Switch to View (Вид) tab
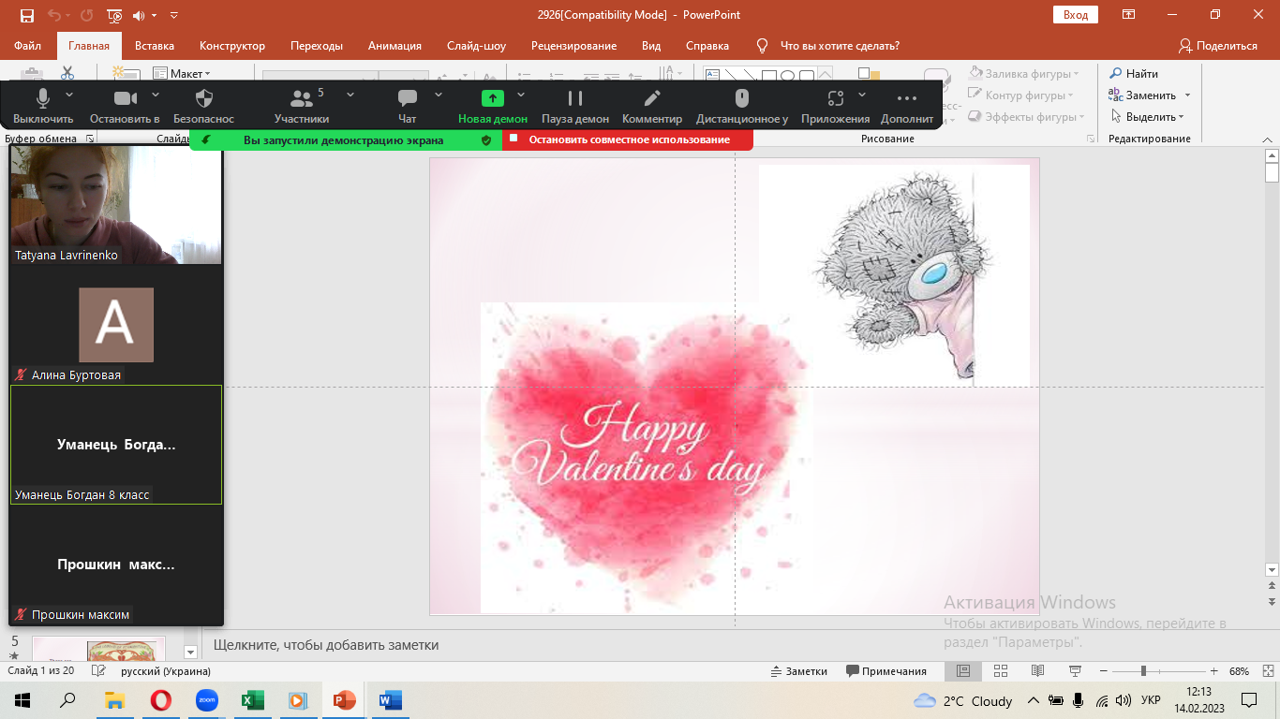This screenshot has width=1280, height=719. (x=651, y=45)
